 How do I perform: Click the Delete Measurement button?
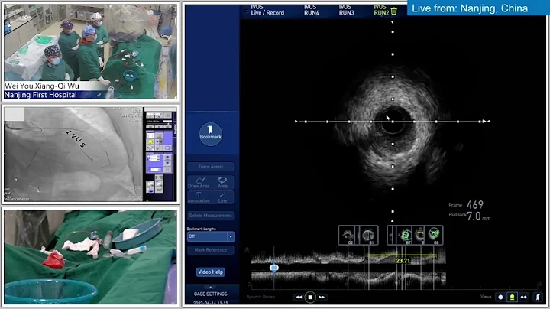211,216
